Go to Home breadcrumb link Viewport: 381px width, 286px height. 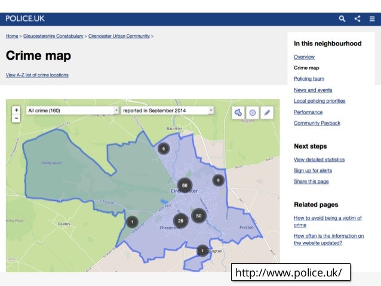(x=12, y=36)
